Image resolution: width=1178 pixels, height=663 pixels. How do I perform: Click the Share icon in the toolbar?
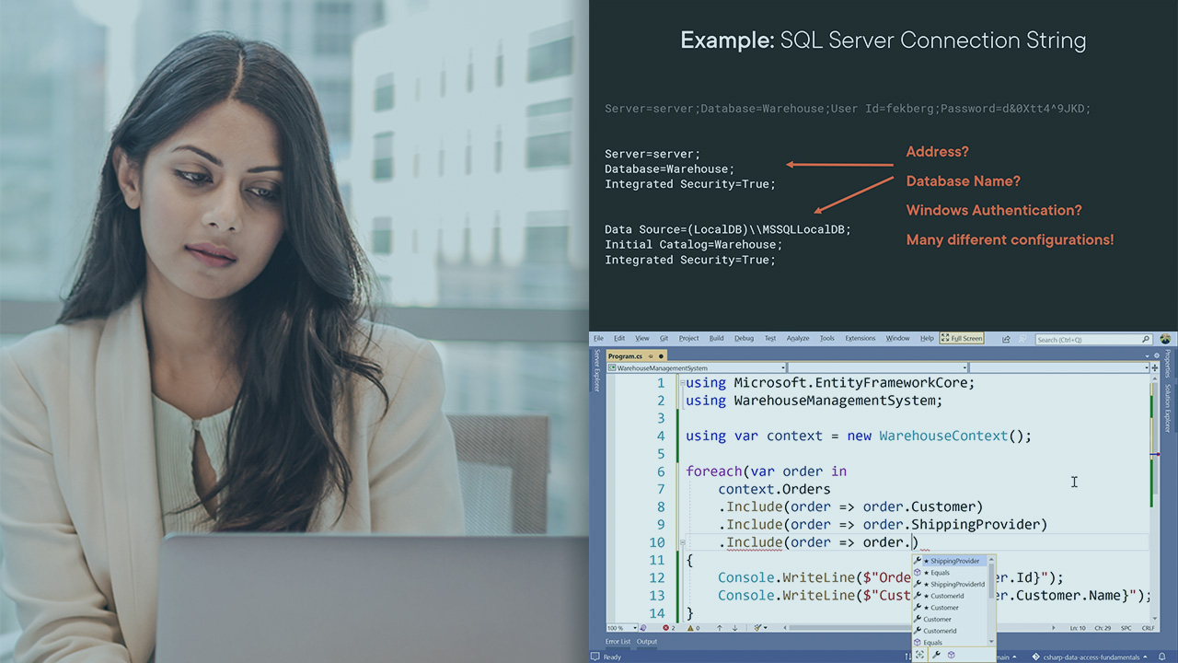click(1006, 339)
